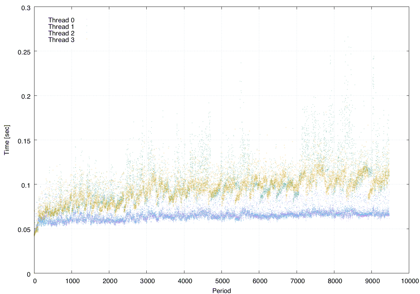
Task: Click the y-axis tick label 0.2
Action: click(26, 96)
